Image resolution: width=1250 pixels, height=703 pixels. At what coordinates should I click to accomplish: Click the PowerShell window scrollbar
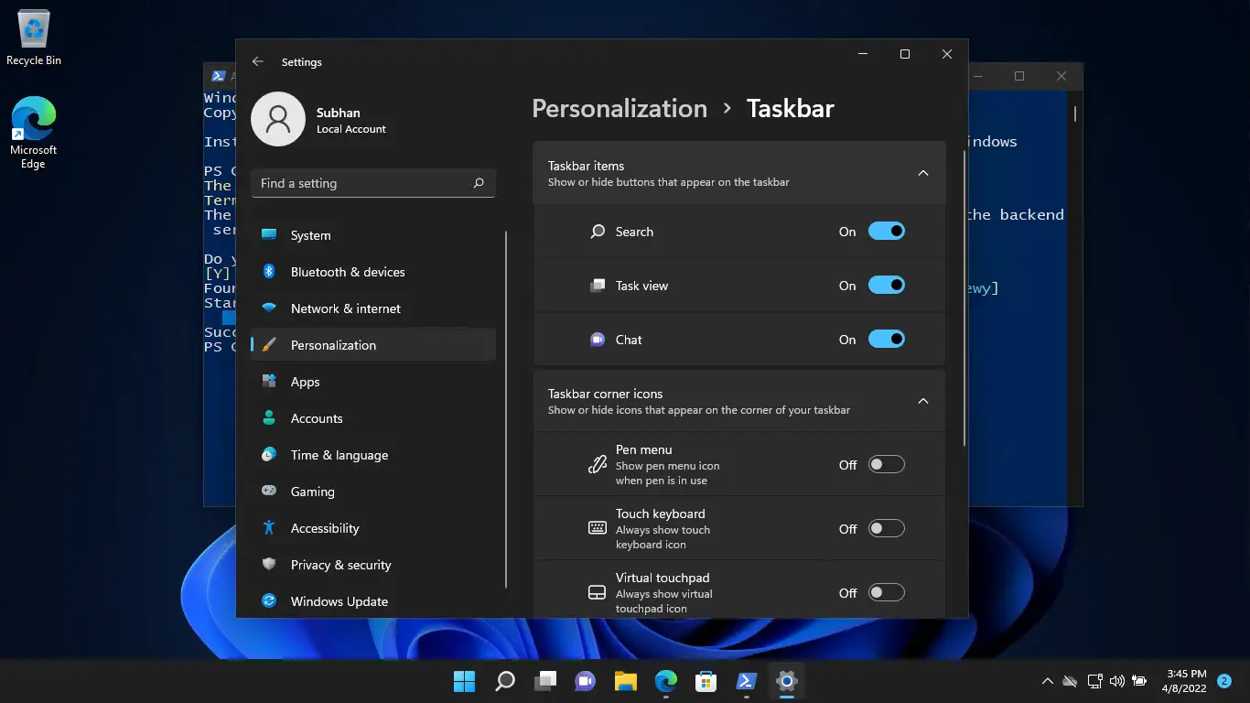pos(1074,114)
